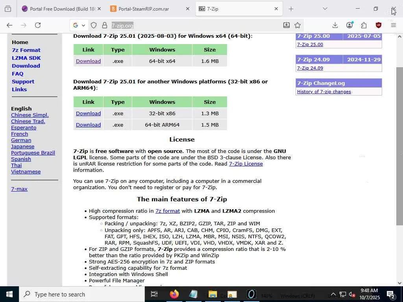The height and width of the screenshot is (302, 403).
Task: Bookmark page with the star icon
Action: pos(298,25)
